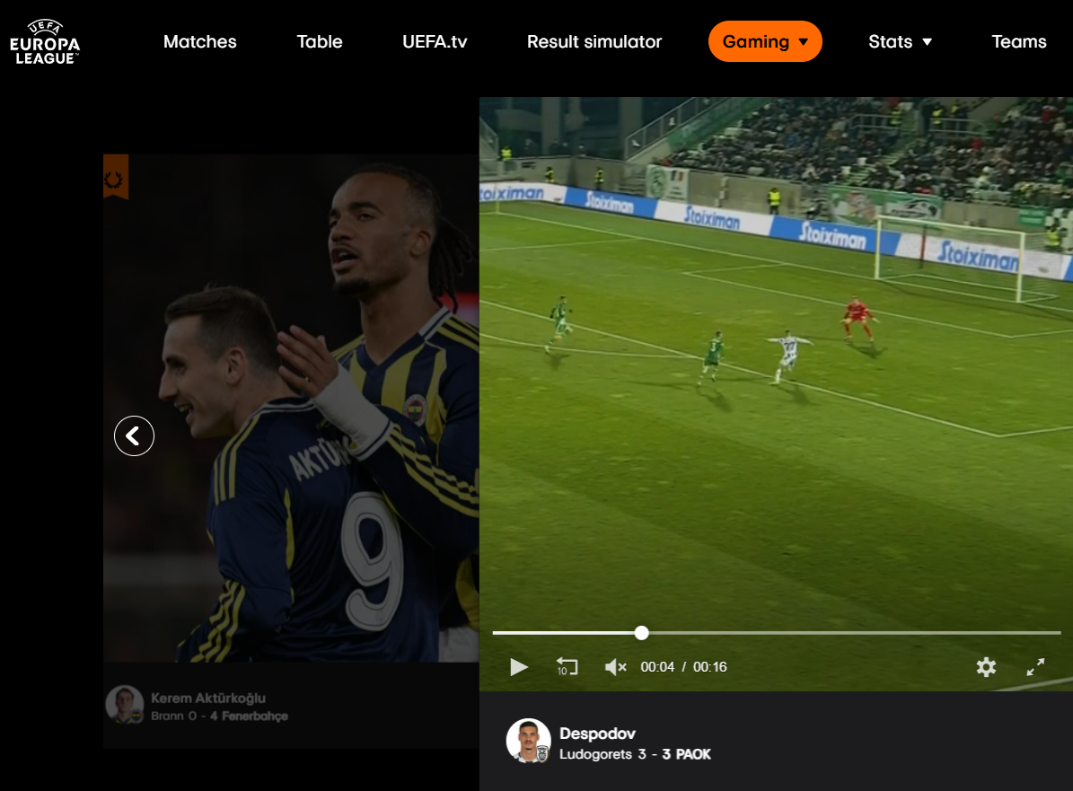Open the Matches page
The image size is (1073, 791).
tap(200, 42)
